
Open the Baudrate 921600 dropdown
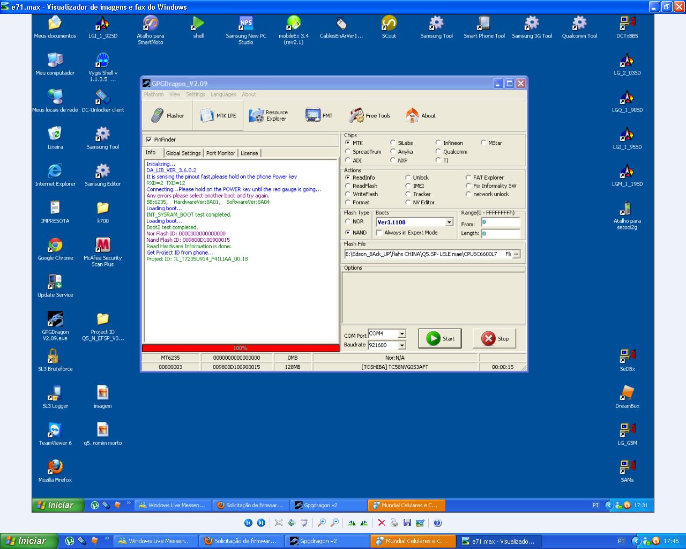coord(402,345)
